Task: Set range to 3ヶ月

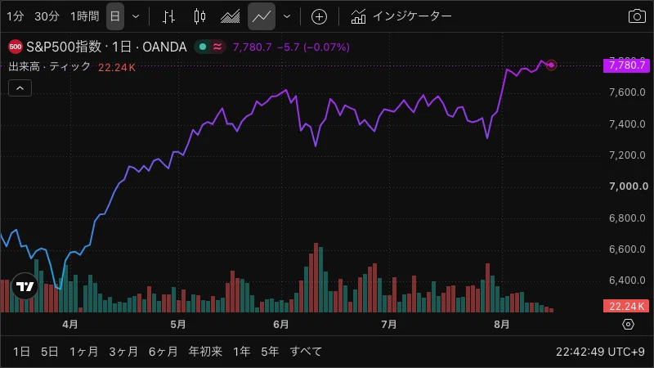Action: (x=123, y=352)
